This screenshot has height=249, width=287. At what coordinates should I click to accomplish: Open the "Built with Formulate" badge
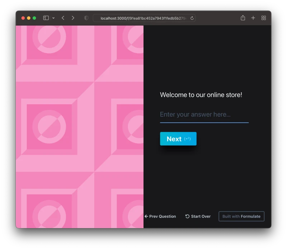click(x=241, y=216)
